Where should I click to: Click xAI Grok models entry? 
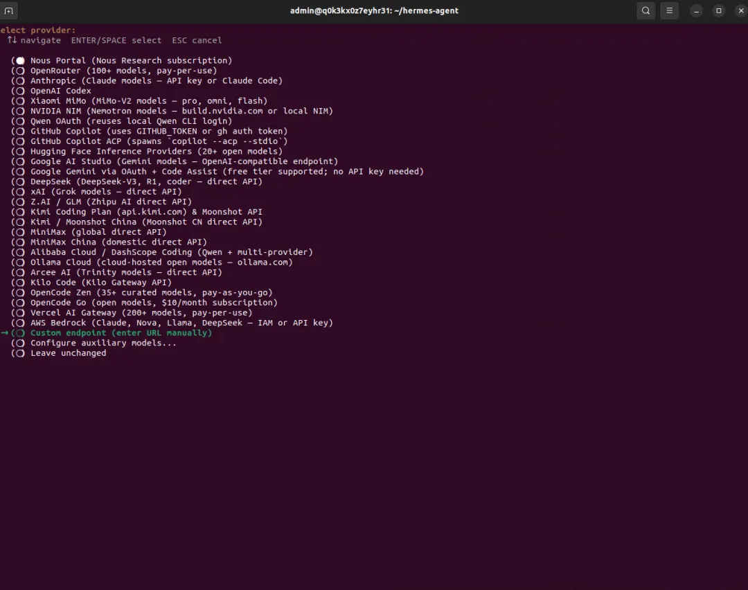pyautogui.click(x=106, y=191)
